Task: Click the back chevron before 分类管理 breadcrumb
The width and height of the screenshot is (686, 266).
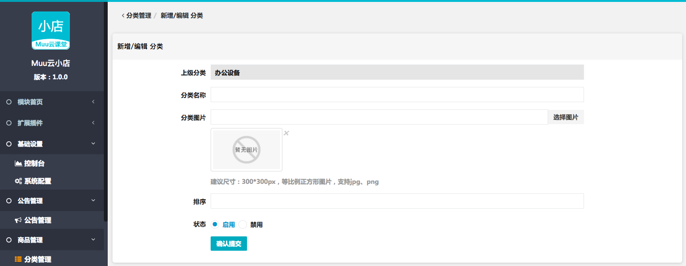Action: pos(123,16)
